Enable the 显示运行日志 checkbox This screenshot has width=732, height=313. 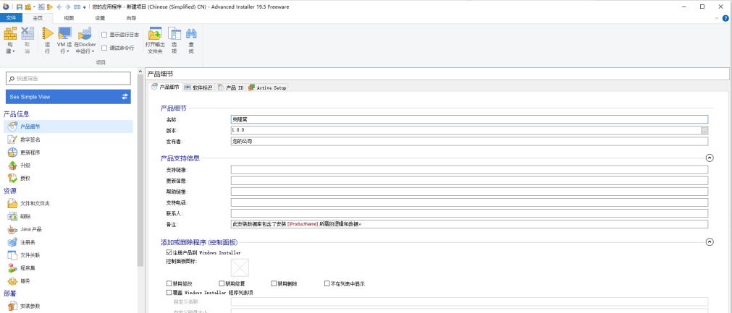[x=104, y=35]
